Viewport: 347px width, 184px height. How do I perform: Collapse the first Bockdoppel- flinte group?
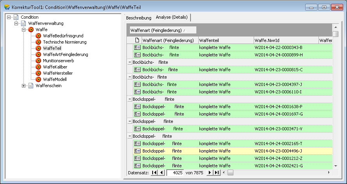(130, 99)
